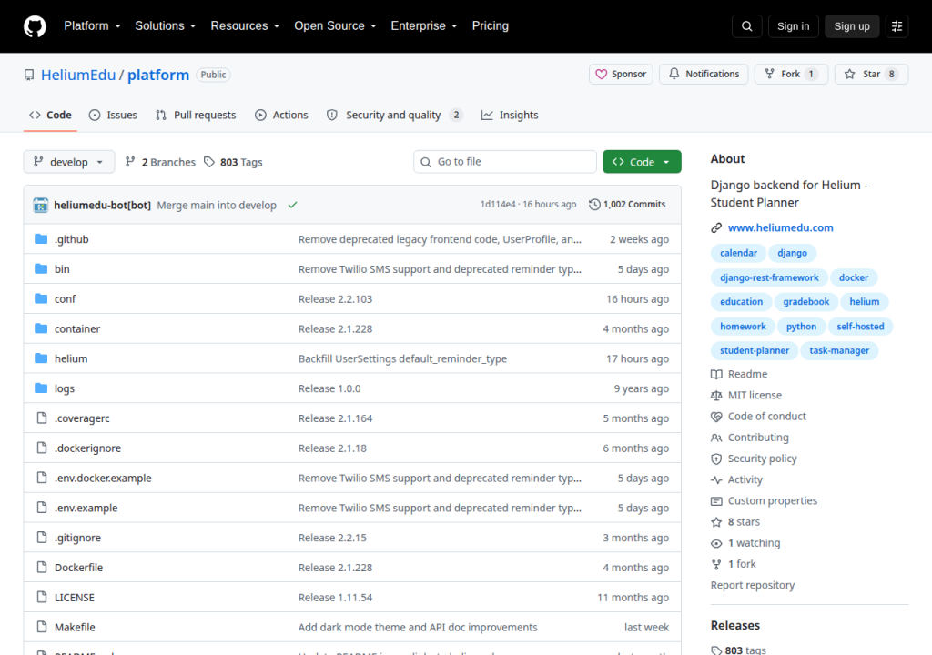
Task: Click the search magnifier icon in header
Action: coord(746,26)
